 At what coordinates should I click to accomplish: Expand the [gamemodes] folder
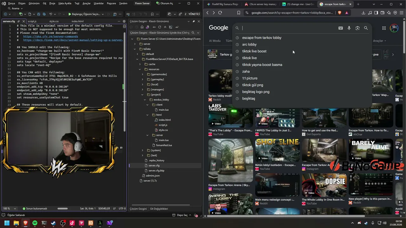tap(142, 74)
